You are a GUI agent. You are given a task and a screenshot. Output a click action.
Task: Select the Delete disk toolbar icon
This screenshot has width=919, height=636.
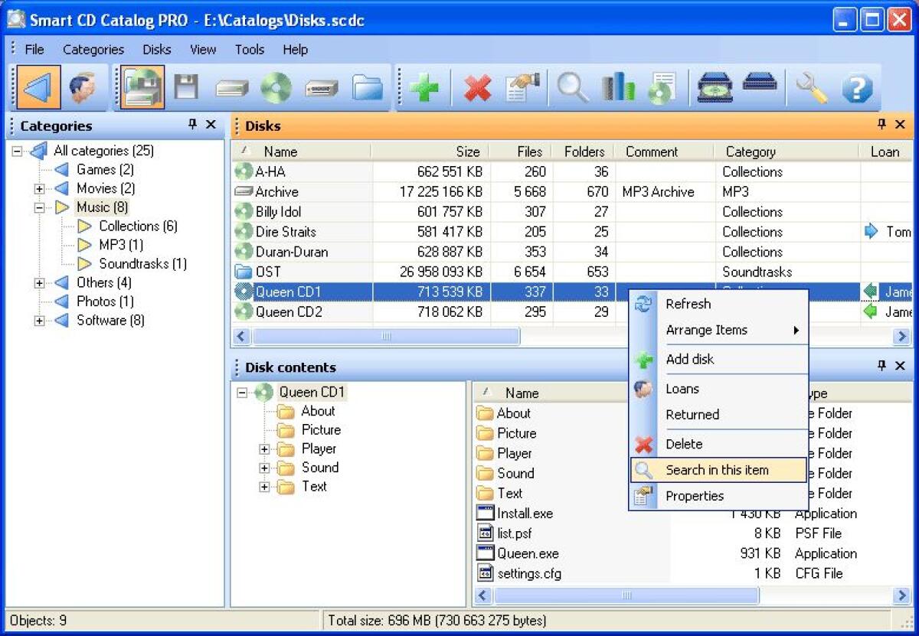(x=477, y=88)
